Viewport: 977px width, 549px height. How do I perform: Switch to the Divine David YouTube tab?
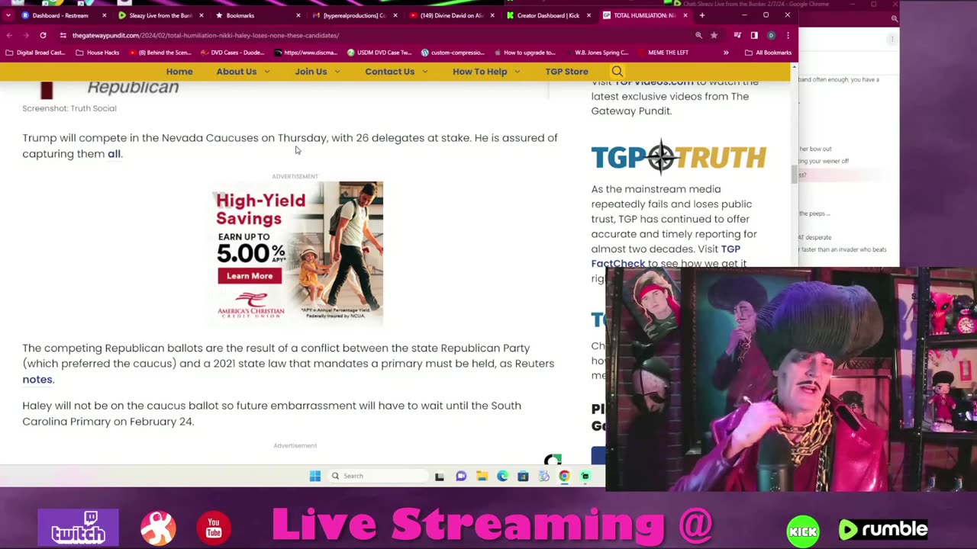(450, 15)
